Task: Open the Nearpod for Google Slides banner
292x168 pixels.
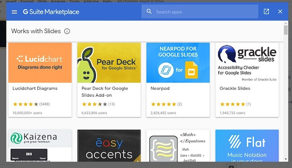Action: pyautogui.click(x=178, y=63)
